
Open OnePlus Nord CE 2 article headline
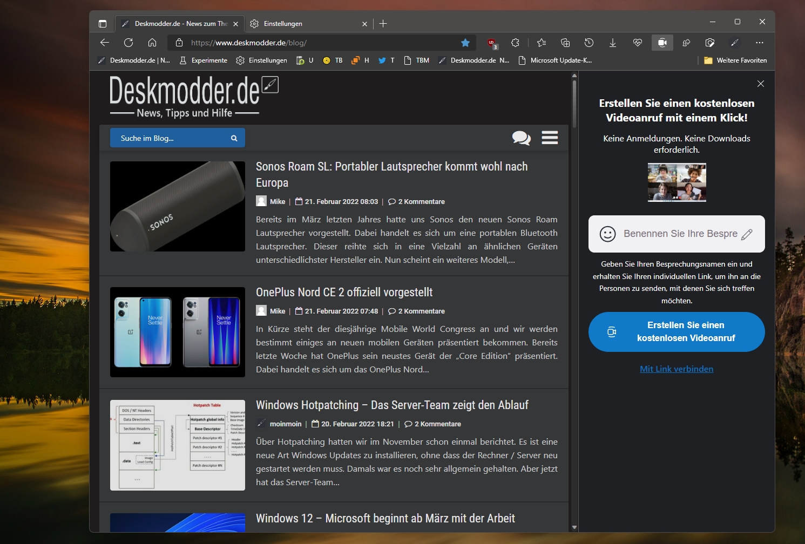click(344, 292)
